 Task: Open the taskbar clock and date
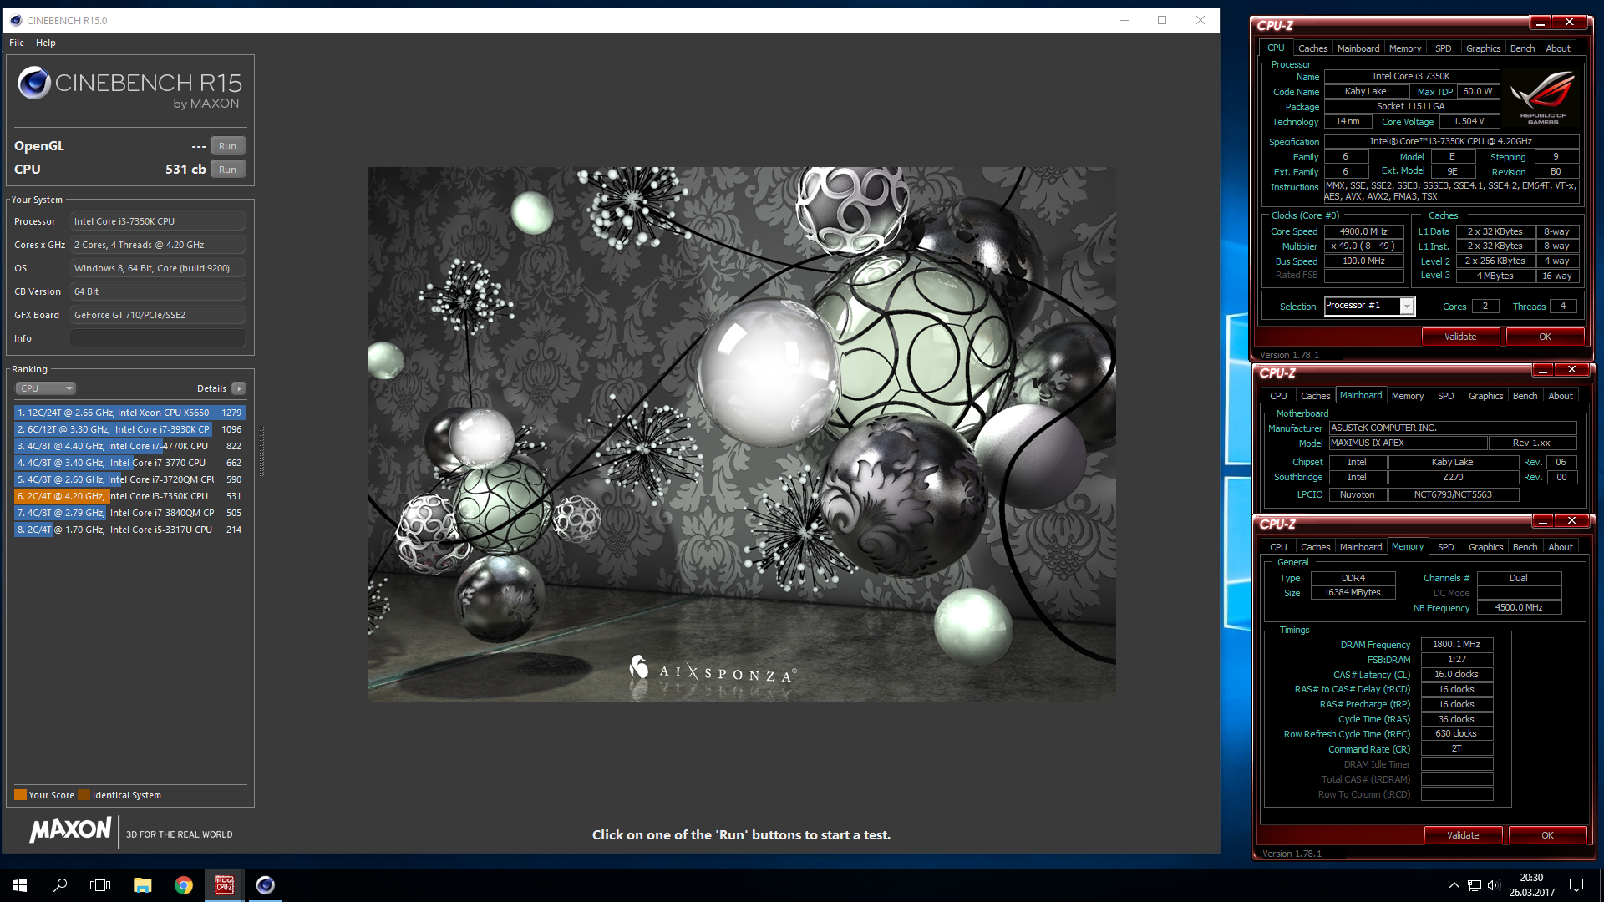tap(1531, 885)
